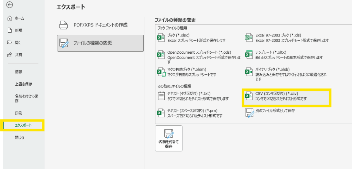Select バイナリ ブック (*.xlsb) text
Image resolution: width=352 pixels, height=169 pixels.
272,69
